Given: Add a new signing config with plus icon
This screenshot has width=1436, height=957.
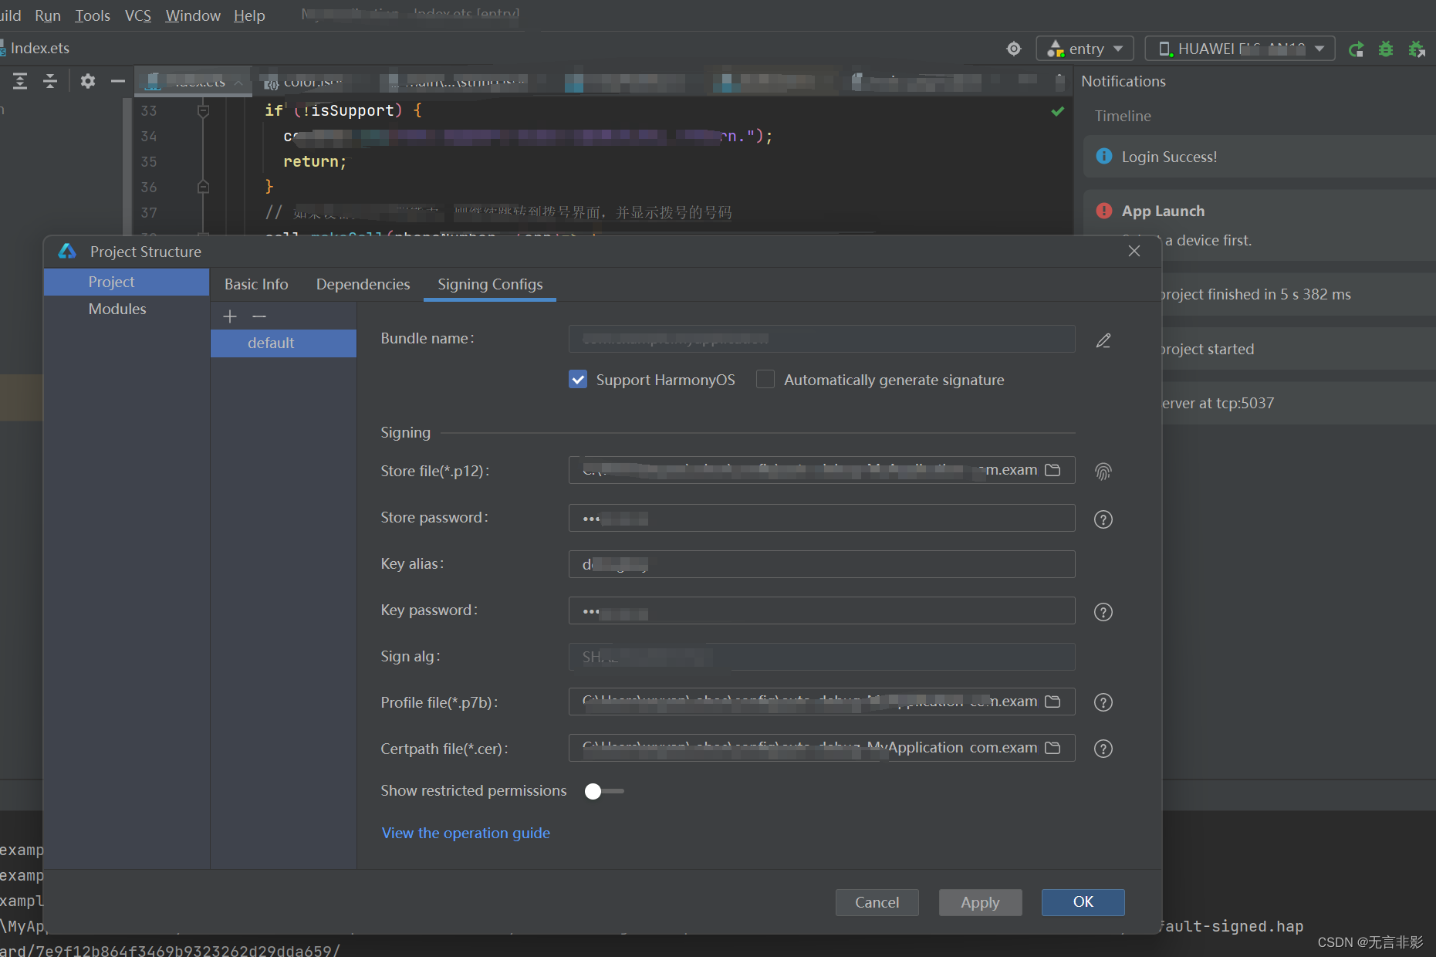Looking at the screenshot, I should (x=230, y=316).
